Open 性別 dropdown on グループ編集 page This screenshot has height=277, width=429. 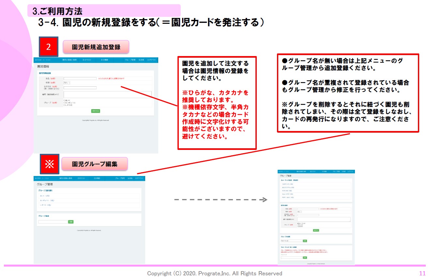click(x=299, y=211)
